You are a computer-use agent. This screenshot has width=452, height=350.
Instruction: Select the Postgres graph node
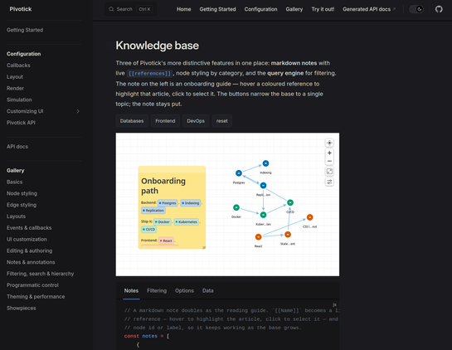tap(239, 173)
